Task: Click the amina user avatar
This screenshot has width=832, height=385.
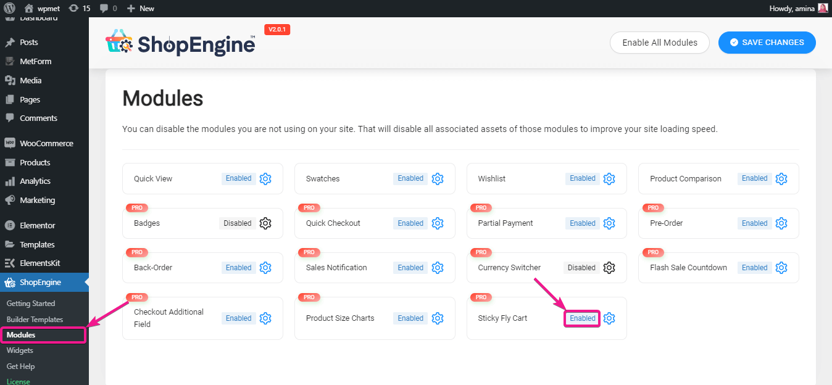Action: click(823, 9)
